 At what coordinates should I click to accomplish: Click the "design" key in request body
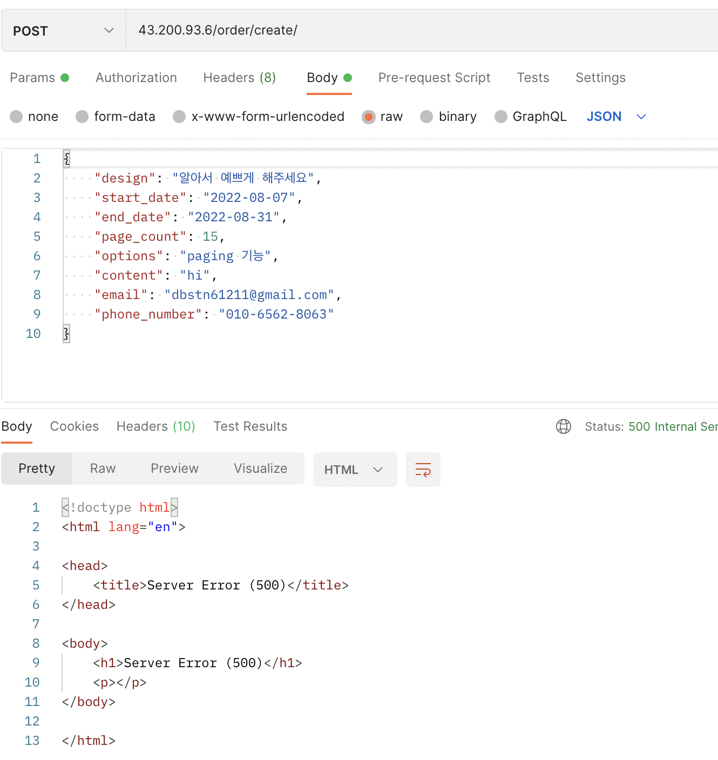coord(125,178)
